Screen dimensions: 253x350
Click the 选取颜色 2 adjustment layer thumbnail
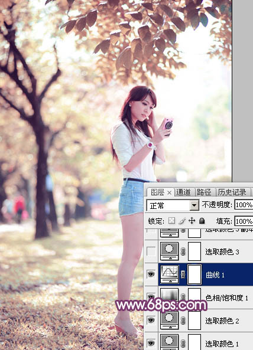(x=170, y=320)
